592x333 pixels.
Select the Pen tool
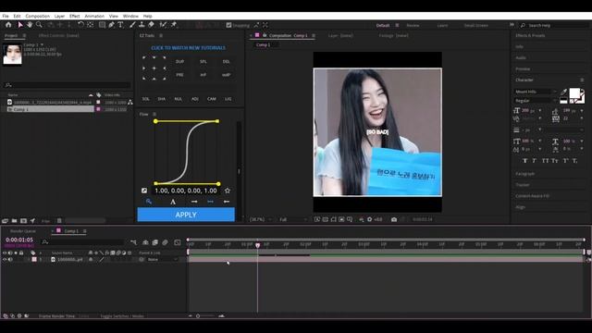pos(111,25)
